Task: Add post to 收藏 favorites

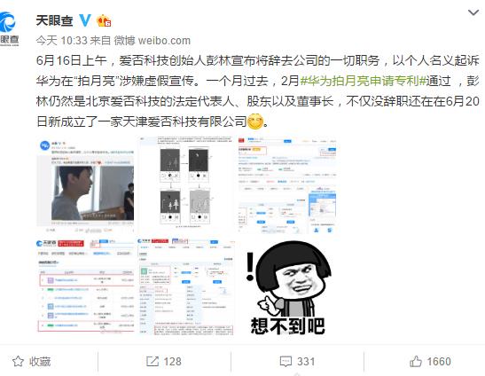Action: (x=32, y=362)
